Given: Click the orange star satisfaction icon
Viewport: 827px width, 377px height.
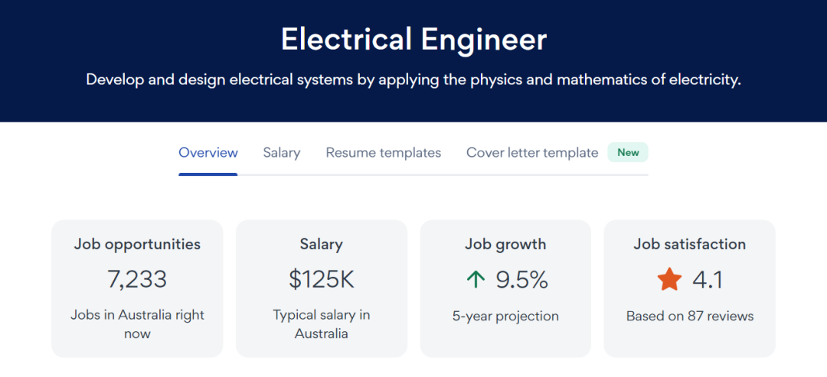Looking at the screenshot, I should (x=669, y=280).
